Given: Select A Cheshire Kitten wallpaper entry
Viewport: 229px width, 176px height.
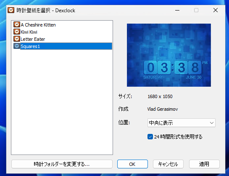Looking at the screenshot, I should [x=38, y=25].
